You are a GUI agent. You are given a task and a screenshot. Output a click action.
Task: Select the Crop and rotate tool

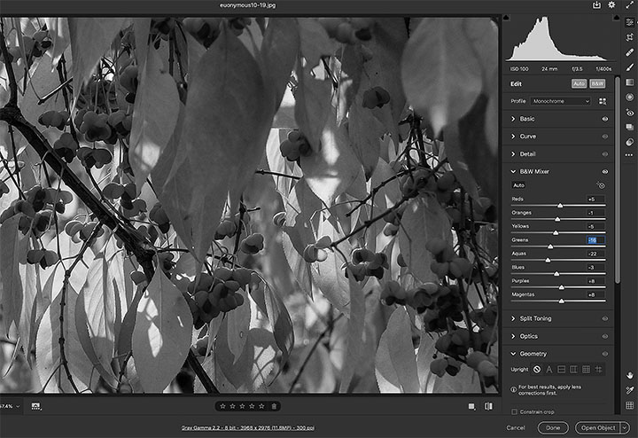point(629,37)
